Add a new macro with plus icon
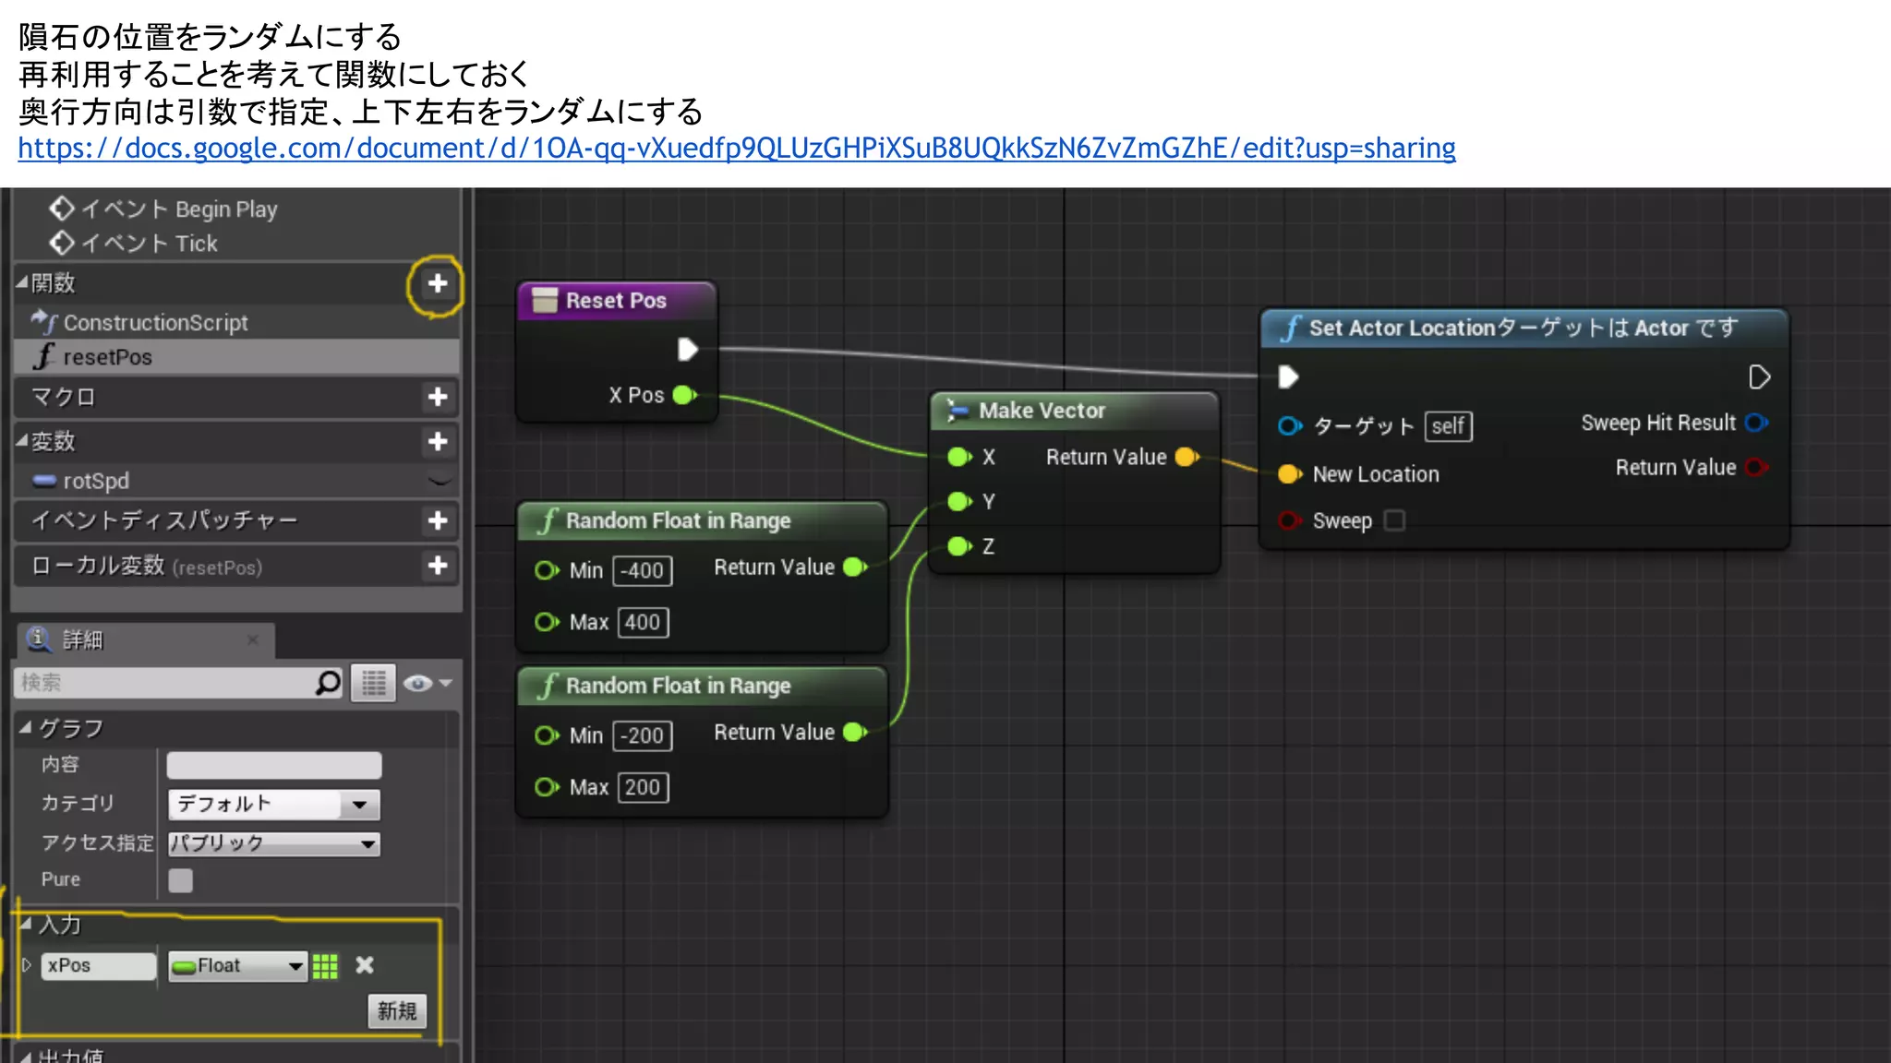This screenshot has height=1063, width=1891. tap(438, 397)
